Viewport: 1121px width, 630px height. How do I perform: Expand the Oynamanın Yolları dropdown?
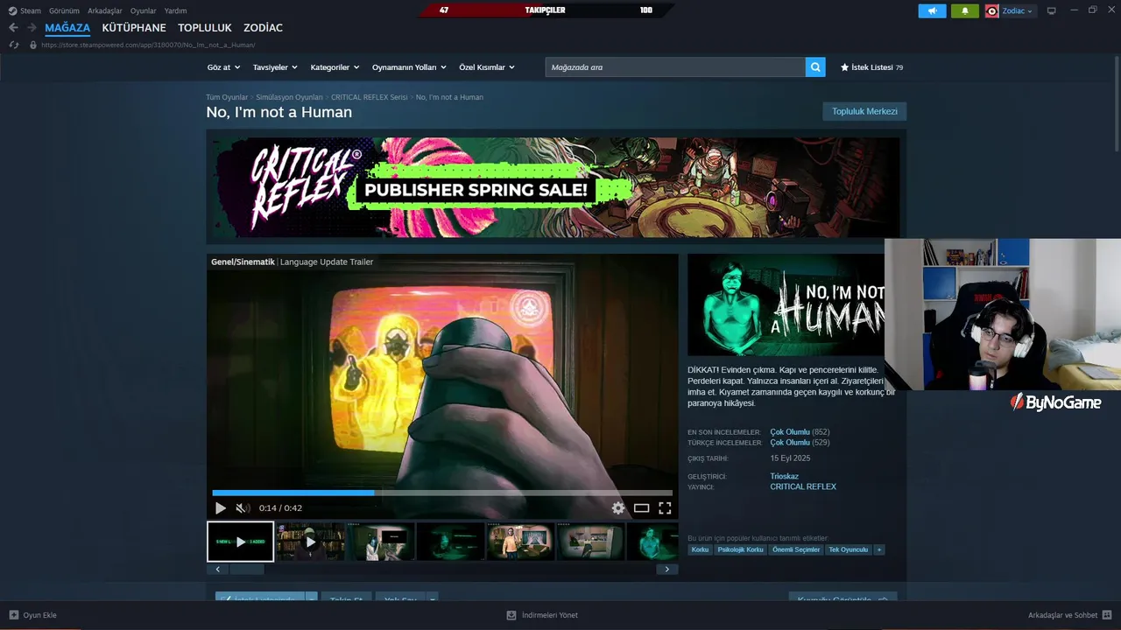(409, 67)
